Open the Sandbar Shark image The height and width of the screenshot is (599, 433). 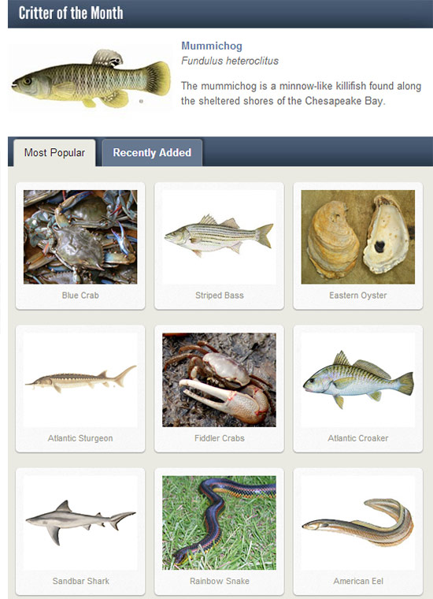[80, 523]
